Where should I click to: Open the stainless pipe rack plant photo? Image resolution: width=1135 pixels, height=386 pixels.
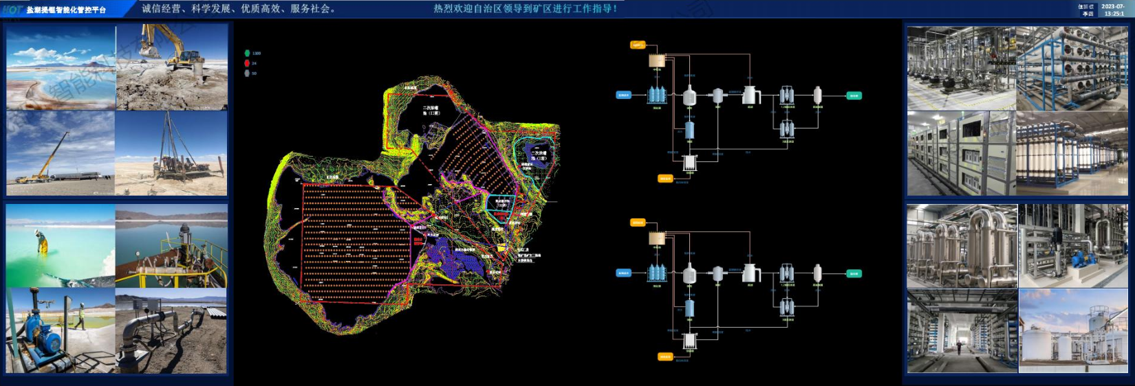962,68
